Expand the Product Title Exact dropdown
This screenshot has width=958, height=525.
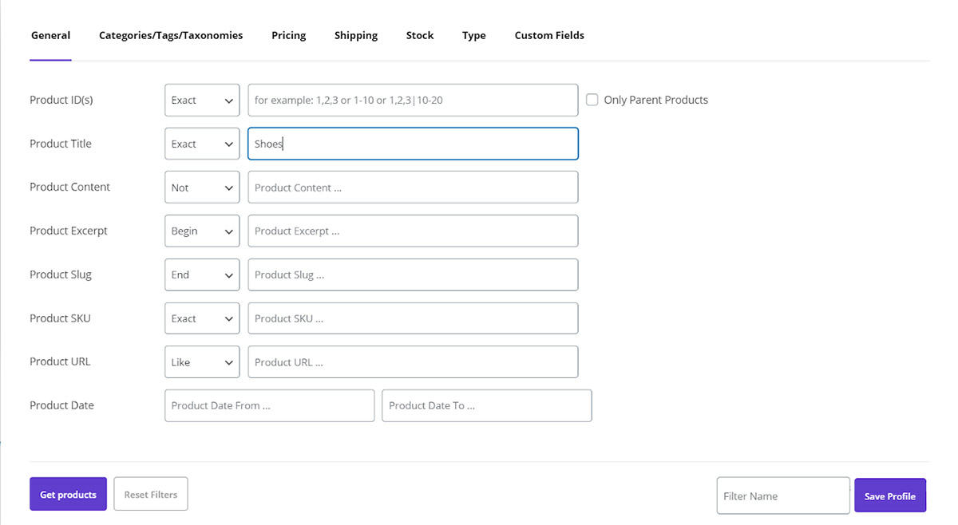tap(202, 144)
